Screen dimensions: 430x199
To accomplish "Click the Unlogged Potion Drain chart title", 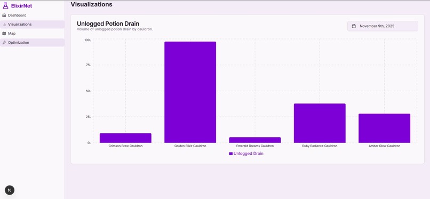I will click(108, 23).
